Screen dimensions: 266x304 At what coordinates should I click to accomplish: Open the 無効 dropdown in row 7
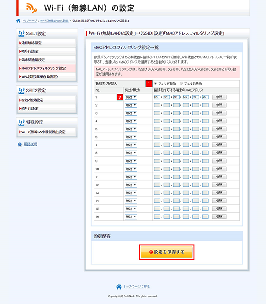[131, 145]
